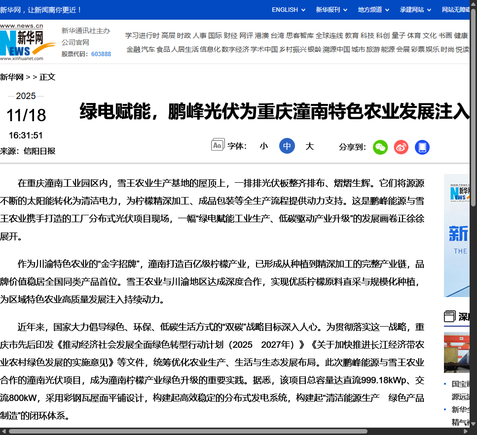Click the stock code 603888 link

[101, 54]
